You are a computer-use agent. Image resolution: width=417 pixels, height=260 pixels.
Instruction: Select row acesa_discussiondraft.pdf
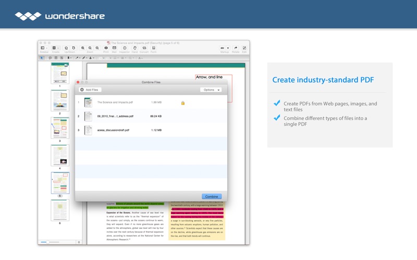pyautogui.click(x=151, y=130)
